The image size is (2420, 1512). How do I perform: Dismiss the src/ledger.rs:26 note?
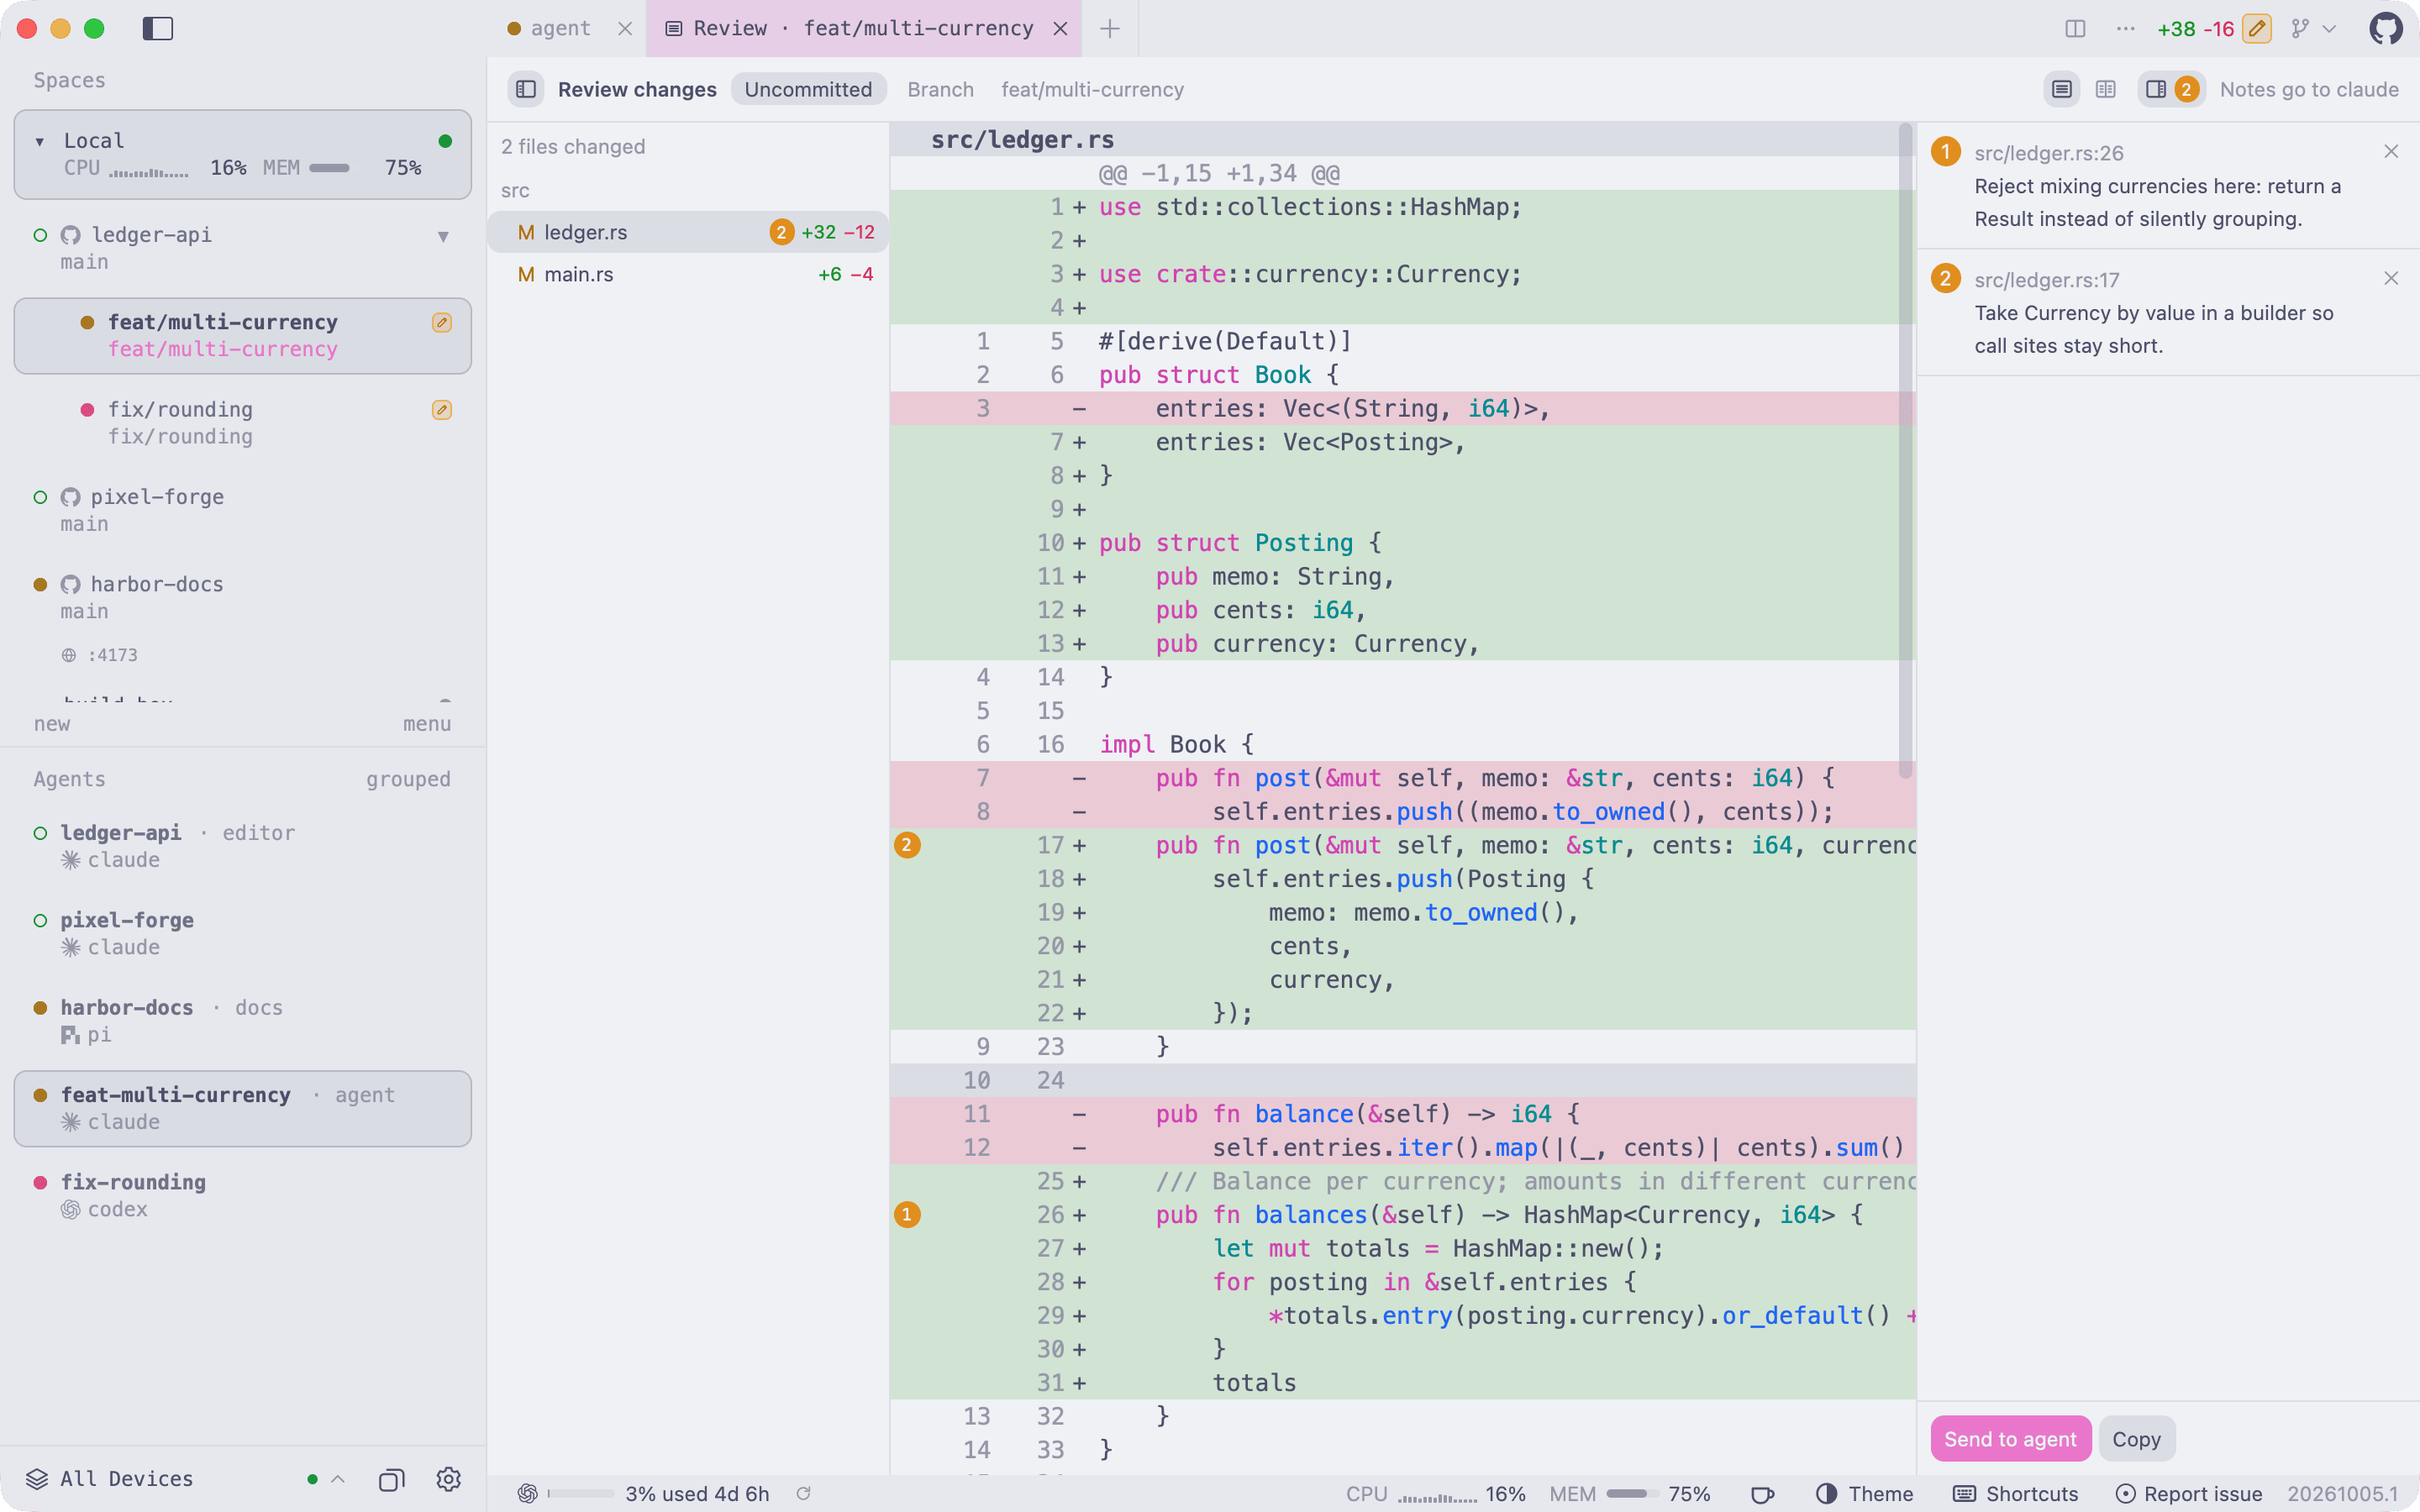pos(2390,152)
